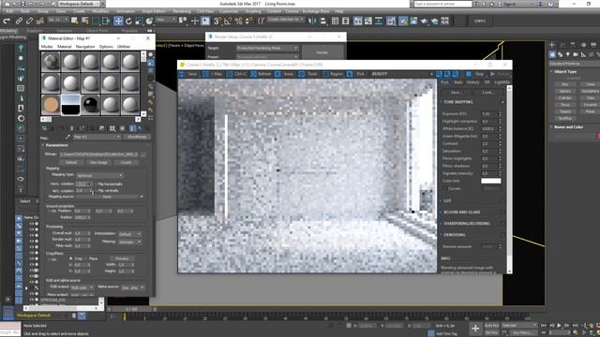Click the Mirror tool icon in main toolbar

point(312,21)
